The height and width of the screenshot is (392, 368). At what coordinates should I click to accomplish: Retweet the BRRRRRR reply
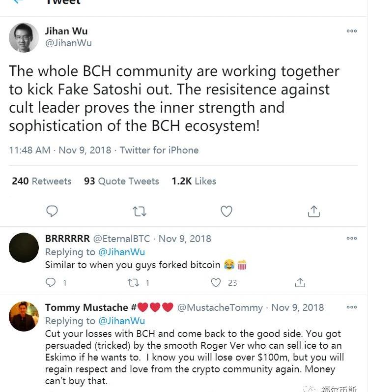[134, 282]
